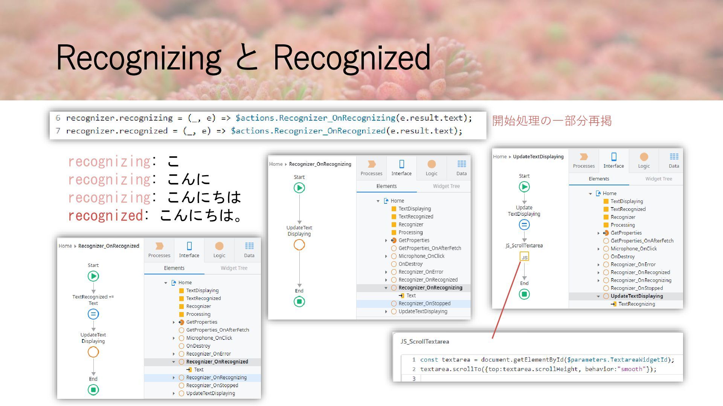This screenshot has height=406, width=723.
Task: Select UpdateTextDisplaying action node in Recognizer_OnRecognizing flow
Action: click(299, 245)
